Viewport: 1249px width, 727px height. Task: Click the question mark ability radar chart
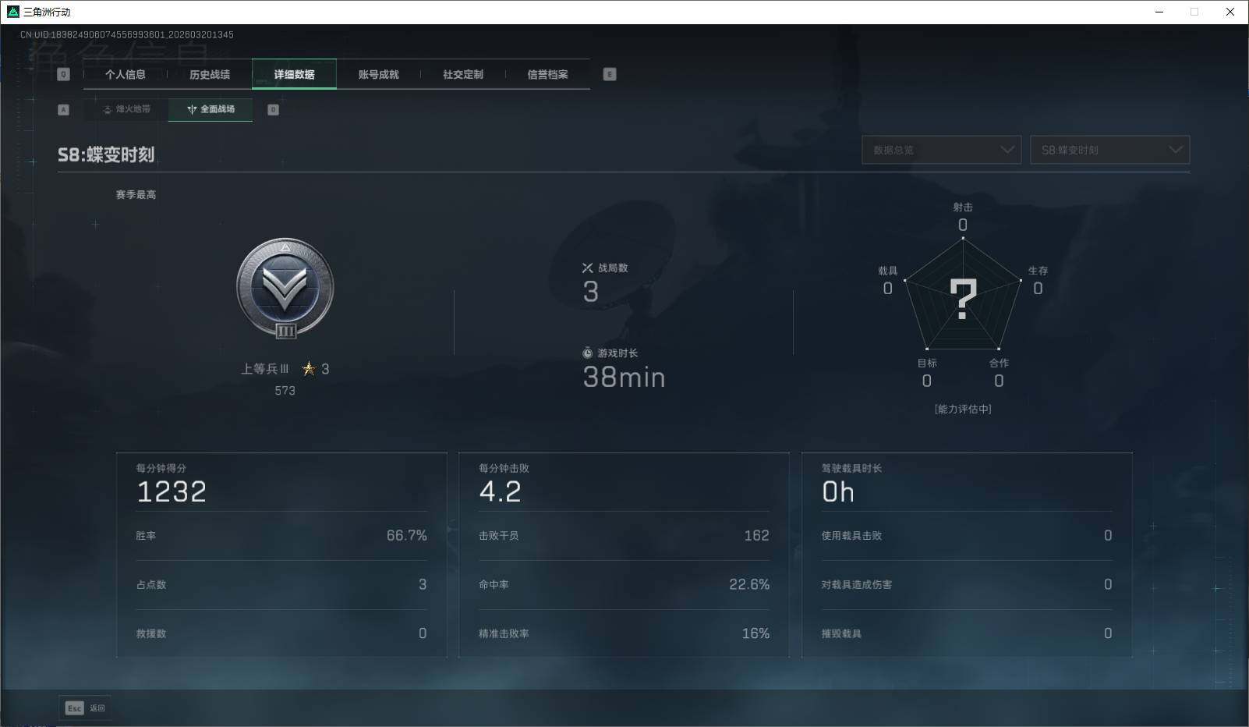(x=963, y=296)
